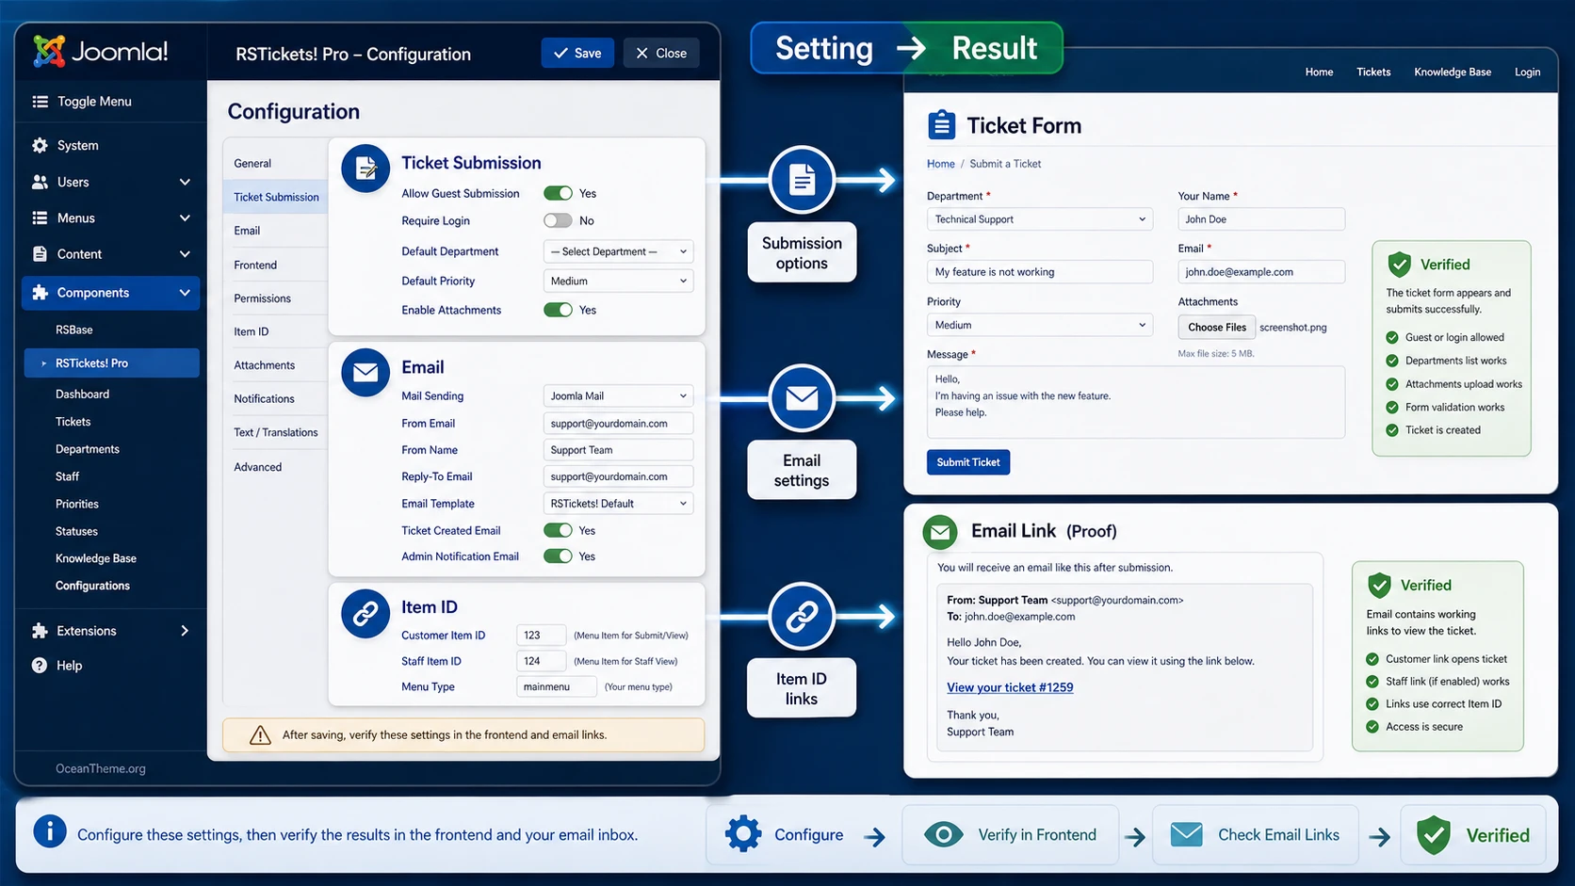Click the Verified shield in Email Link panel
1575x886 pixels.
(x=1379, y=586)
